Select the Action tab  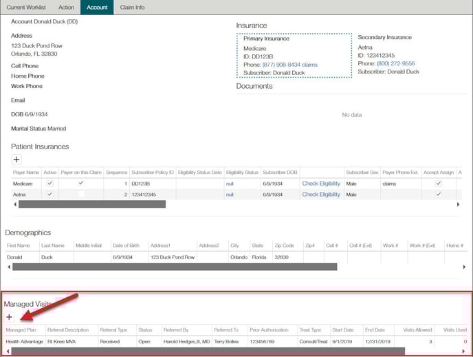[x=66, y=7]
